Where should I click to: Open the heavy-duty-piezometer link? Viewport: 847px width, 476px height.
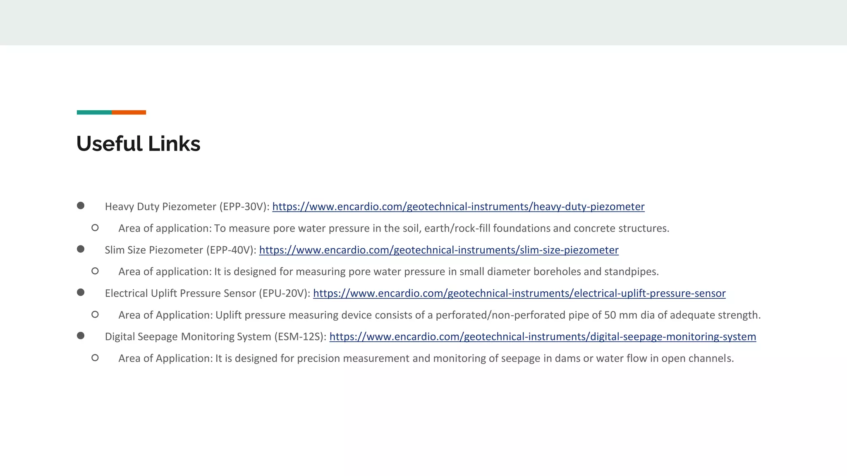(x=458, y=207)
